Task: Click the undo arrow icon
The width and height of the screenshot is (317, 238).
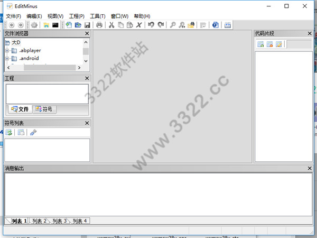Action: (x=151, y=25)
